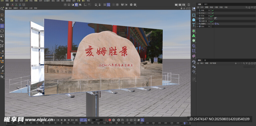Open the Object Manager hamburger menu

click(198, 7)
